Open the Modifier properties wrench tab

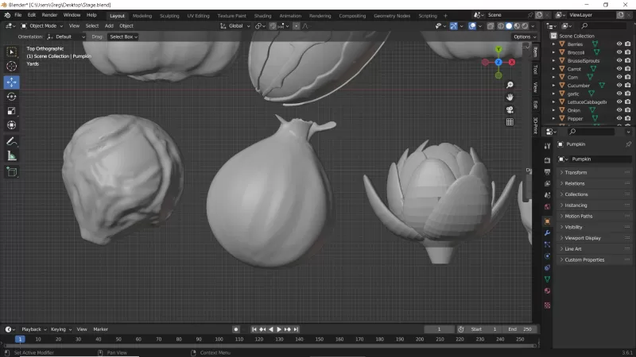pyautogui.click(x=547, y=233)
